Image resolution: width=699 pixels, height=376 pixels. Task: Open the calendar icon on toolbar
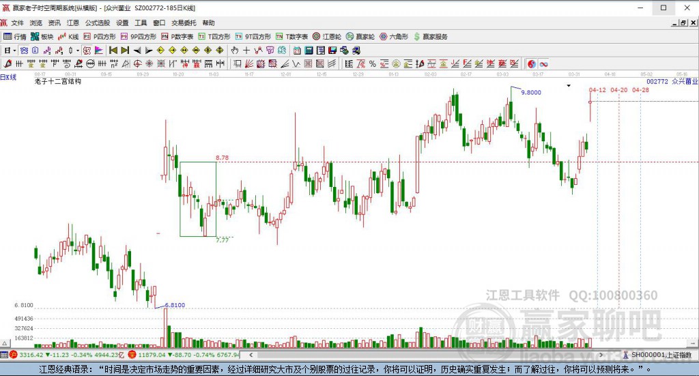pyautogui.click(x=297, y=50)
